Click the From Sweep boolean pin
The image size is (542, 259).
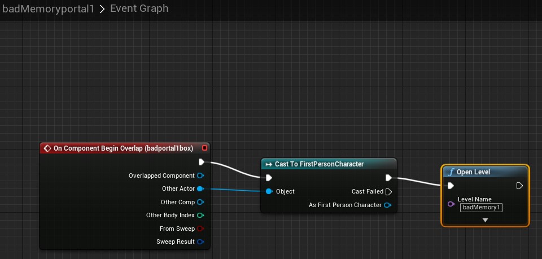[200, 229]
